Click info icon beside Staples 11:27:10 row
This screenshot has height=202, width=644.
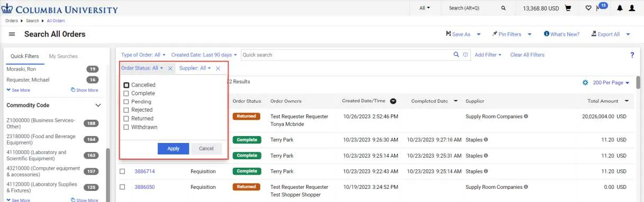tap(486, 140)
